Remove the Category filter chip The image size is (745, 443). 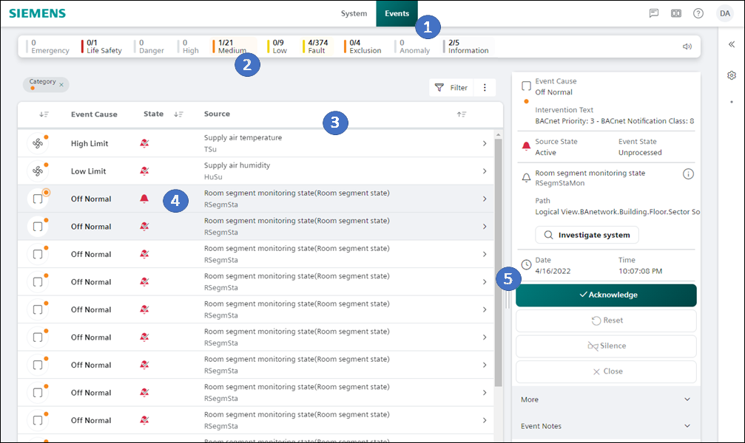click(x=61, y=85)
